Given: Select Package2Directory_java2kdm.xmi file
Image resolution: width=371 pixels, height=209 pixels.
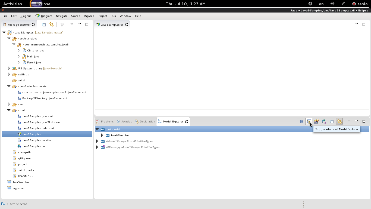Looking at the screenshot, I should pyautogui.click(x=45, y=98).
